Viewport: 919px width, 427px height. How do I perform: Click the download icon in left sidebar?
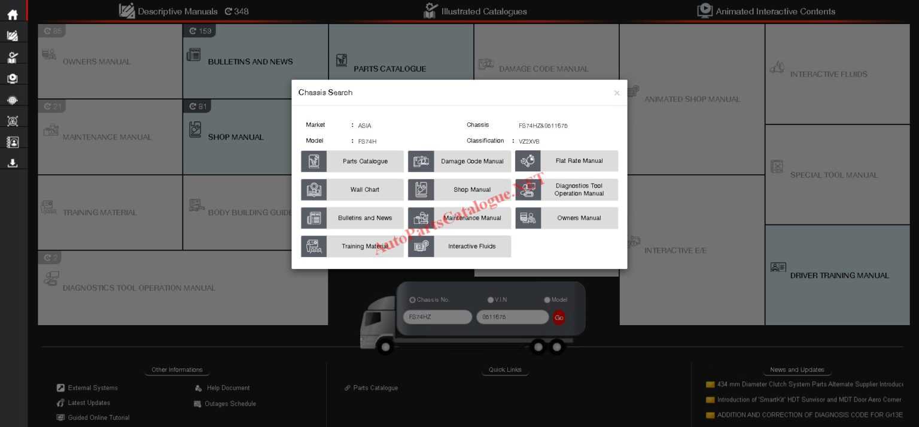tap(13, 163)
